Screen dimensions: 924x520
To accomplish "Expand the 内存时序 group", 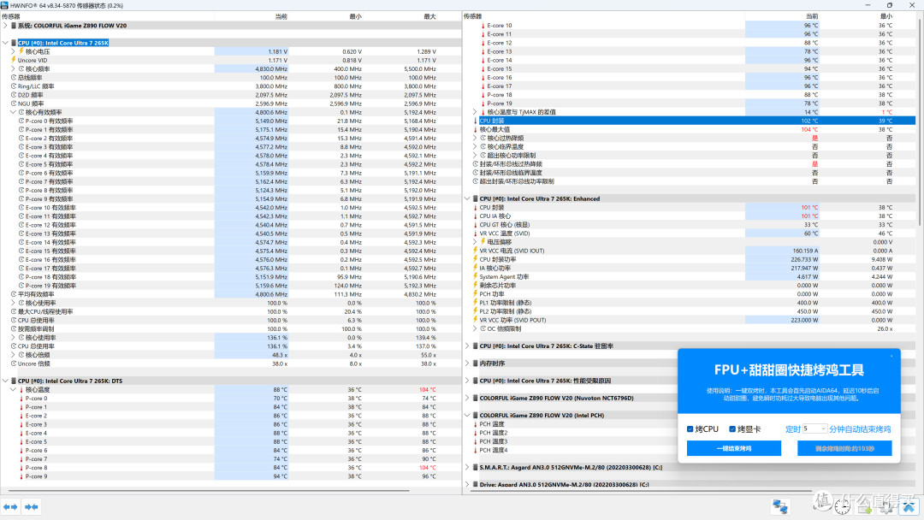I will tap(467, 363).
